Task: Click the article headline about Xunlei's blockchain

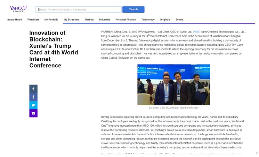Action: click(x=54, y=49)
